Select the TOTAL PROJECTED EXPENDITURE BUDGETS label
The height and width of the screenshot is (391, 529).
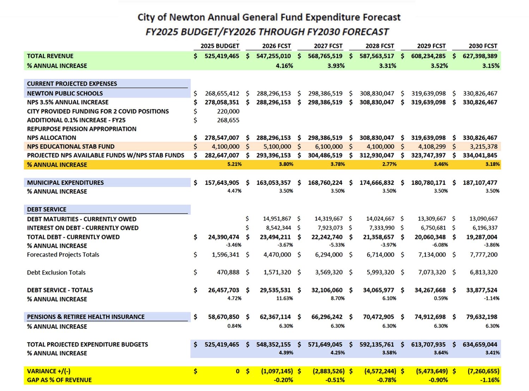pyautogui.click(x=87, y=344)
